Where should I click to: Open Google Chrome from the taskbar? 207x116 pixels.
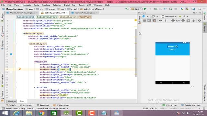41,113
